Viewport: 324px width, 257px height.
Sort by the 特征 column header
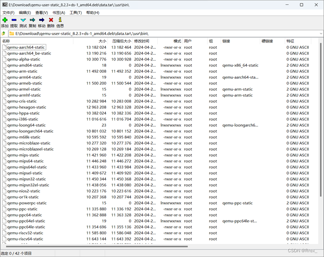point(298,41)
